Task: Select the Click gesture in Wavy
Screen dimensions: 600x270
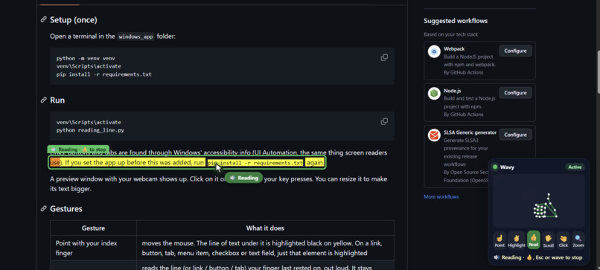Action: click(564, 240)
